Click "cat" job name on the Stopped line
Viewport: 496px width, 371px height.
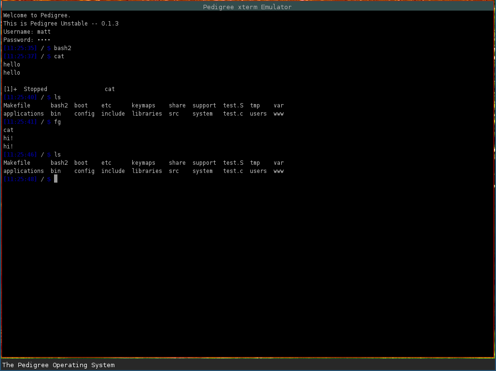(x=110, y=89)
